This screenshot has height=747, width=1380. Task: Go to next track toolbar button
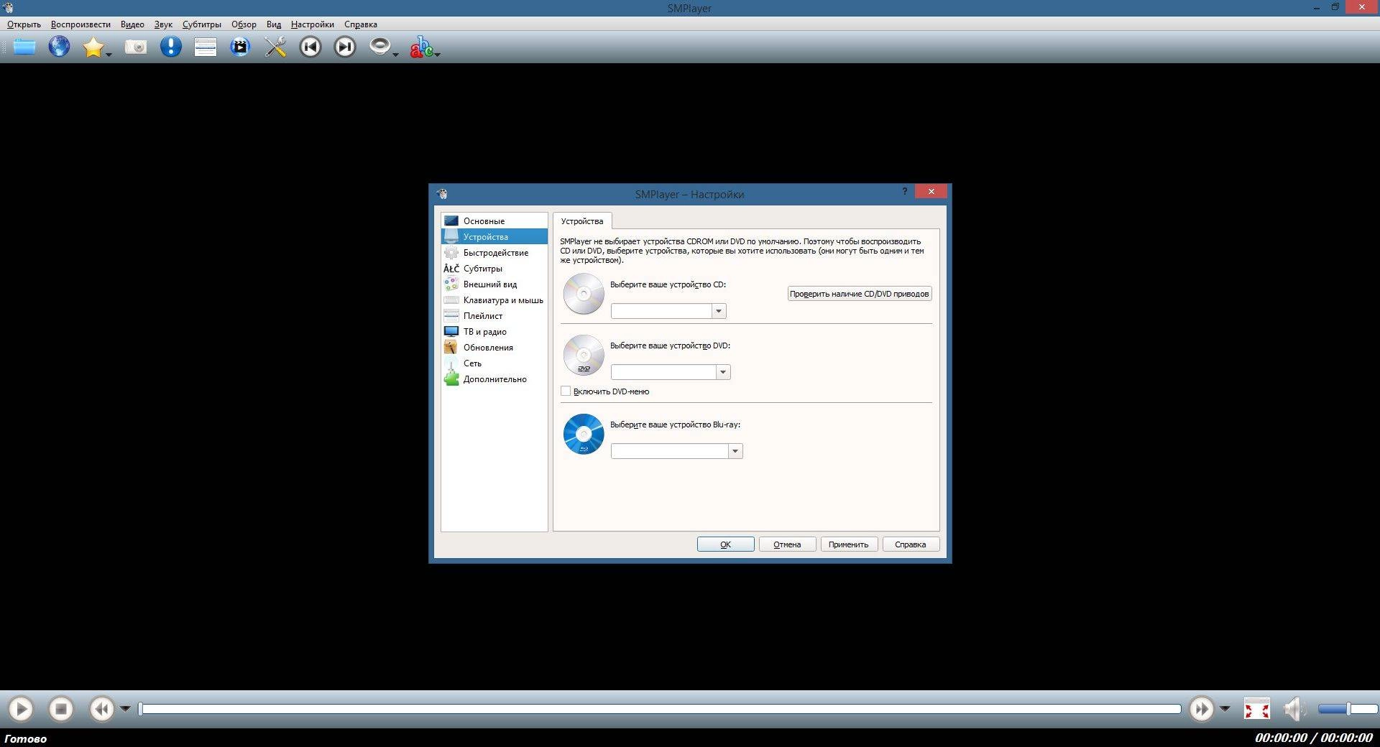point(345,47)
